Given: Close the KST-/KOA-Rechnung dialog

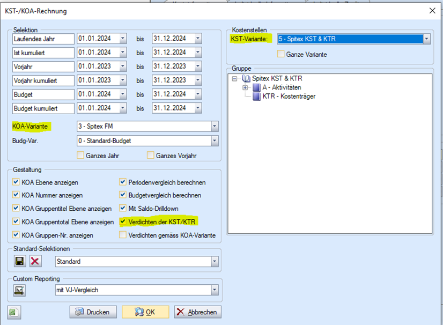Looking at the screenshot, I should click(432, 10).
